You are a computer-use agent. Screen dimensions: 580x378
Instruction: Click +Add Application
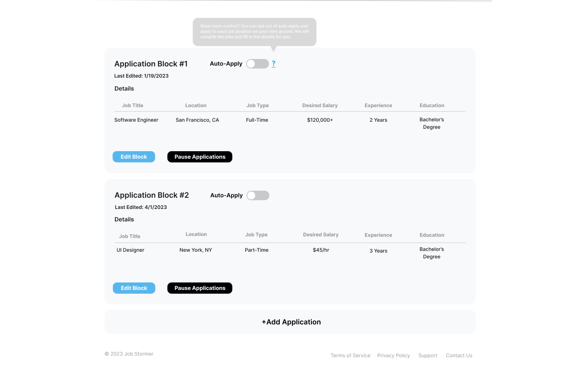click(290, 322)
